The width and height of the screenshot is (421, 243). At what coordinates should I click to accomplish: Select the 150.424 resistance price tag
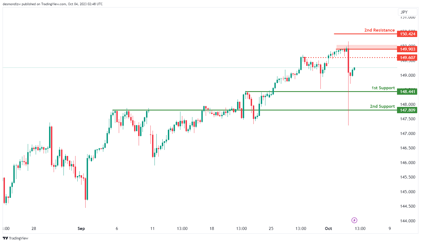click(x=407, y=34)
